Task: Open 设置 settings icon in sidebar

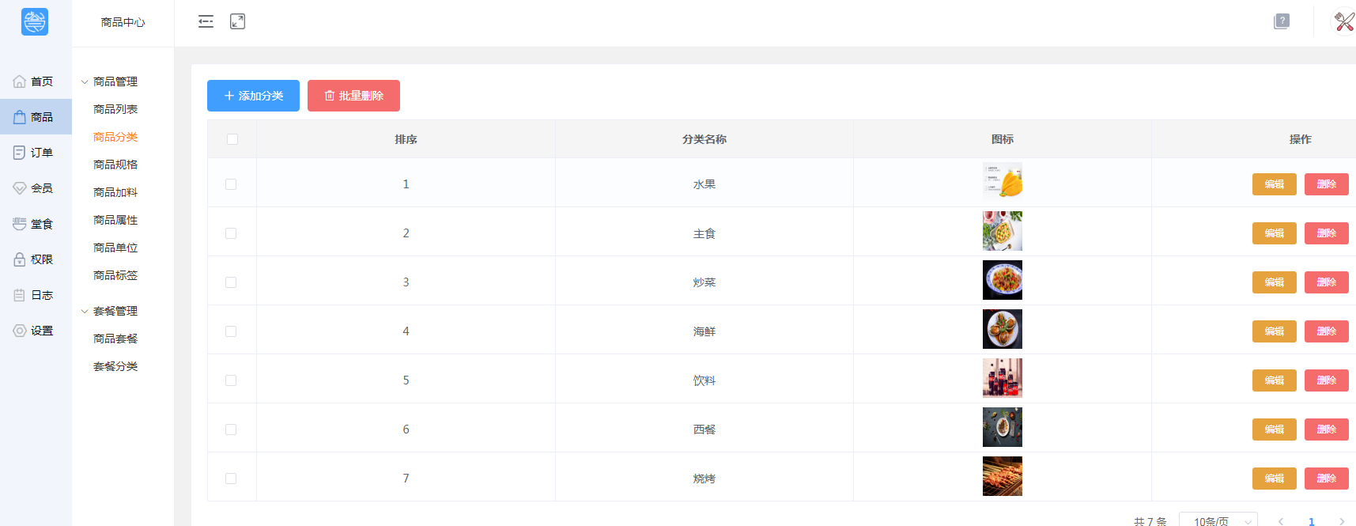Action: coord(20,331)
